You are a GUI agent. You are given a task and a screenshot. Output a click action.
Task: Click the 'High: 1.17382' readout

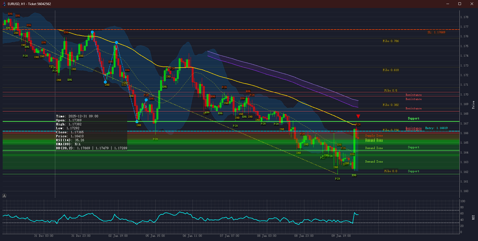click(x=69, y=124)
